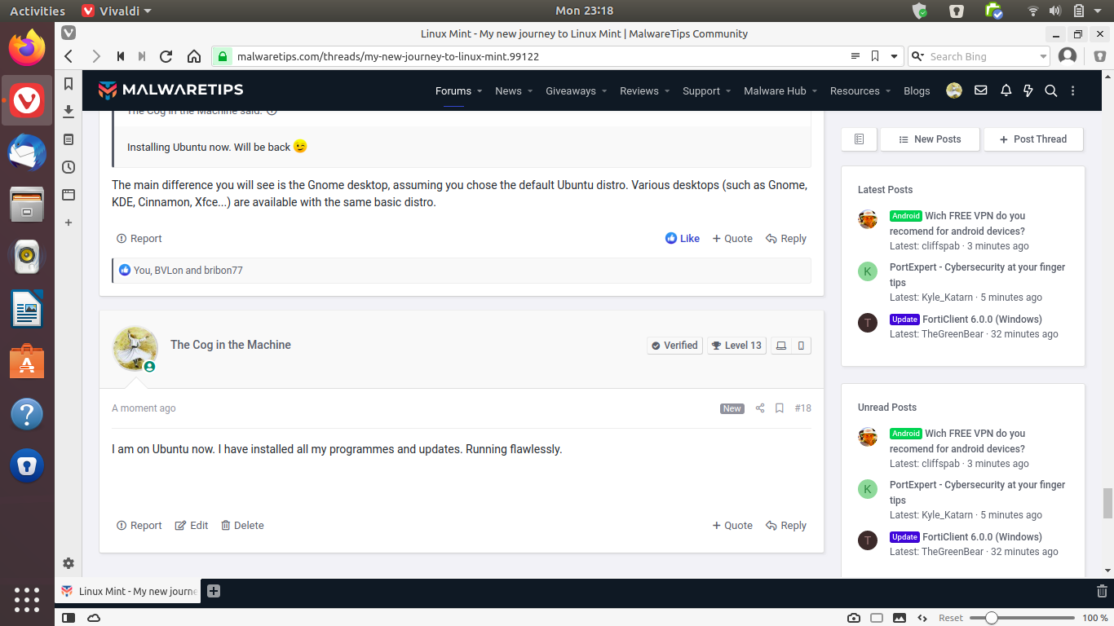Viewport: 1114px width, 626px height.
Task: Expand the Forums dropdown arrow
Action: [x=480, y=91]
